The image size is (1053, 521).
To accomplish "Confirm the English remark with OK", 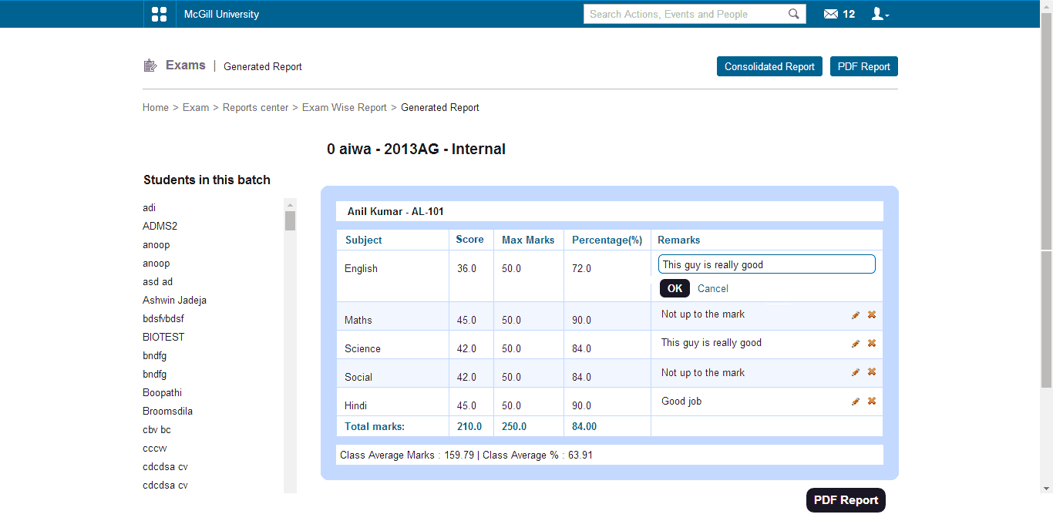I will coord(675,288).
